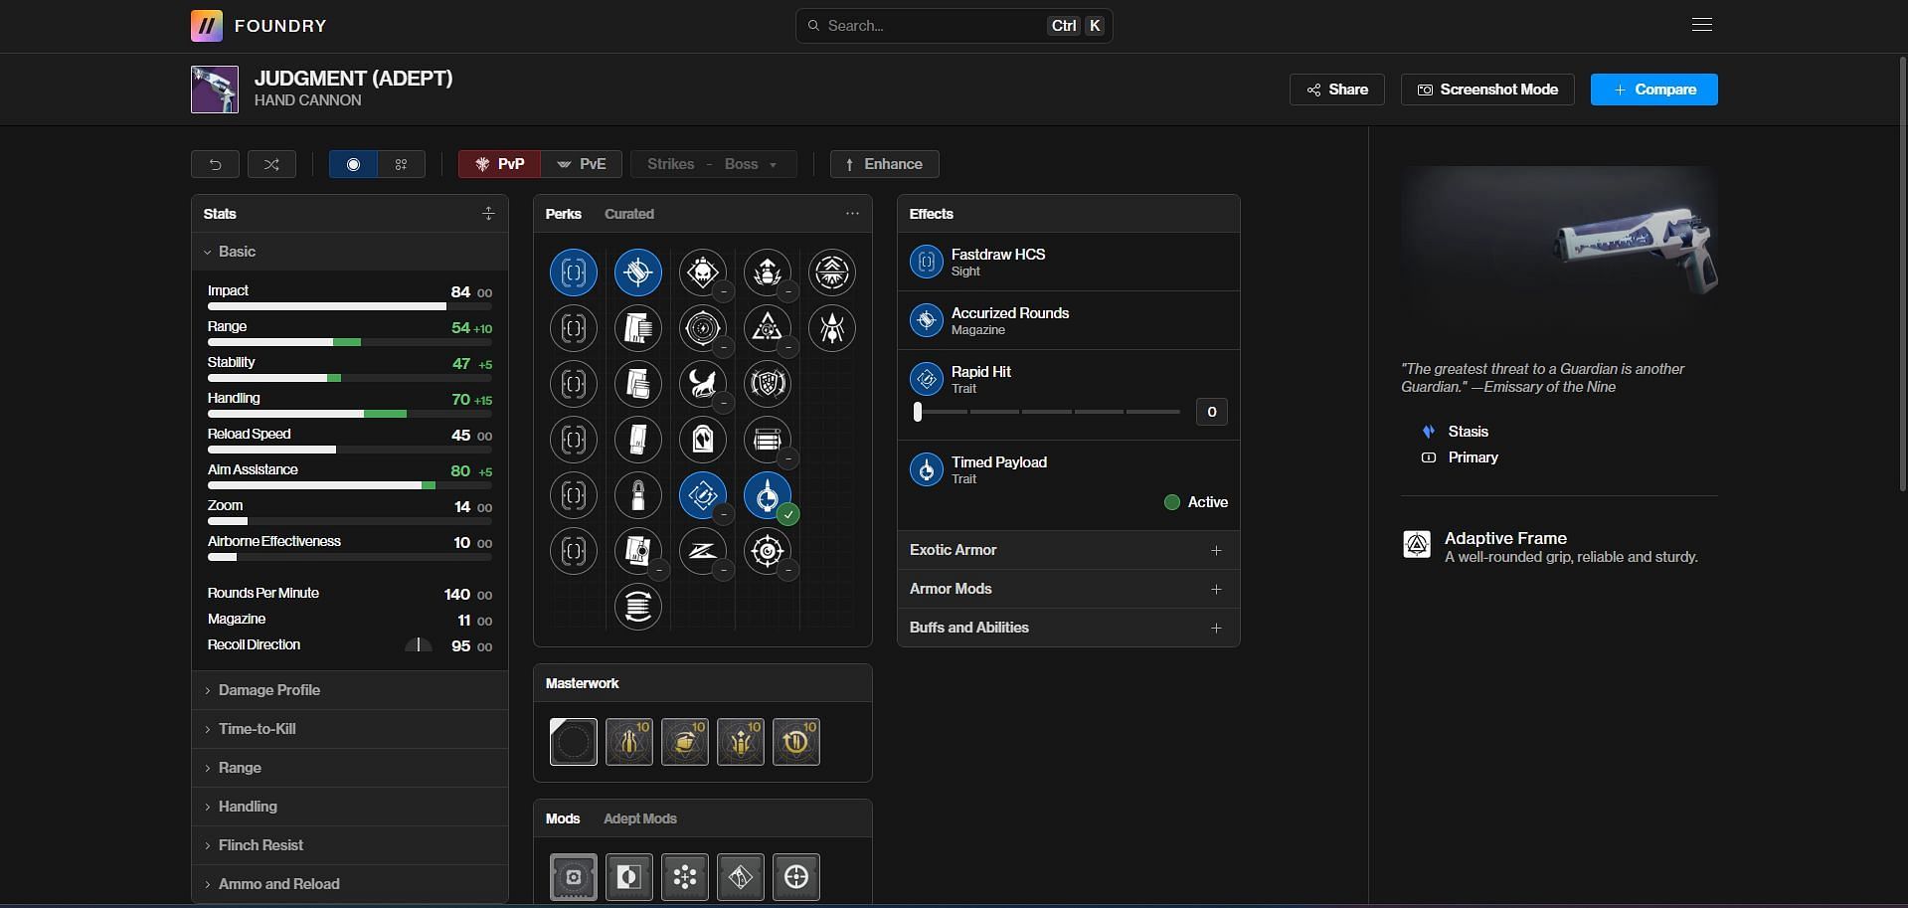Click the Adaptive Frame intrinsic icon
Image resolution: width=1908 pixels, height=908 pixels.
[x=1417, y=544]
